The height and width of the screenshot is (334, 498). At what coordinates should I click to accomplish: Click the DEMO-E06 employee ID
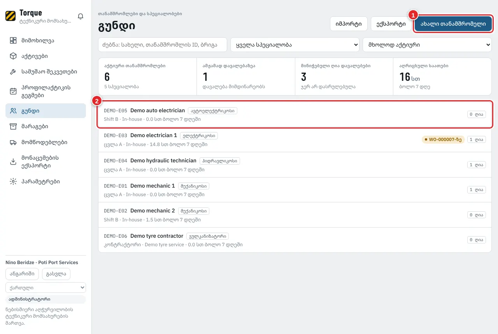click(x=116, y=236)
